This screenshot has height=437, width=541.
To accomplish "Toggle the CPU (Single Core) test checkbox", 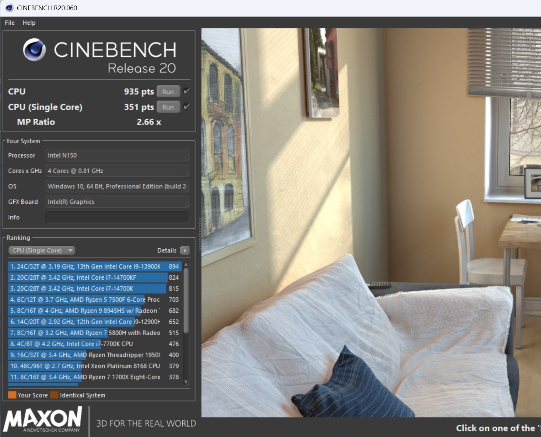I will [x=187, y=106].
